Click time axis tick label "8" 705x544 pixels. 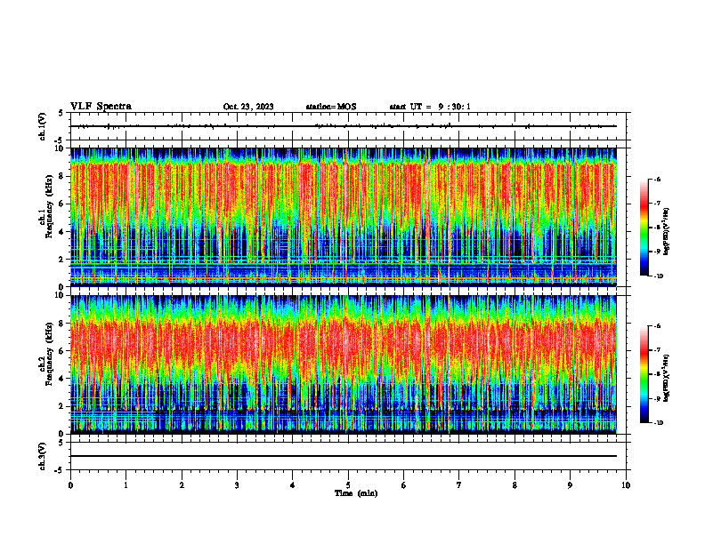[x=515, y=485]
